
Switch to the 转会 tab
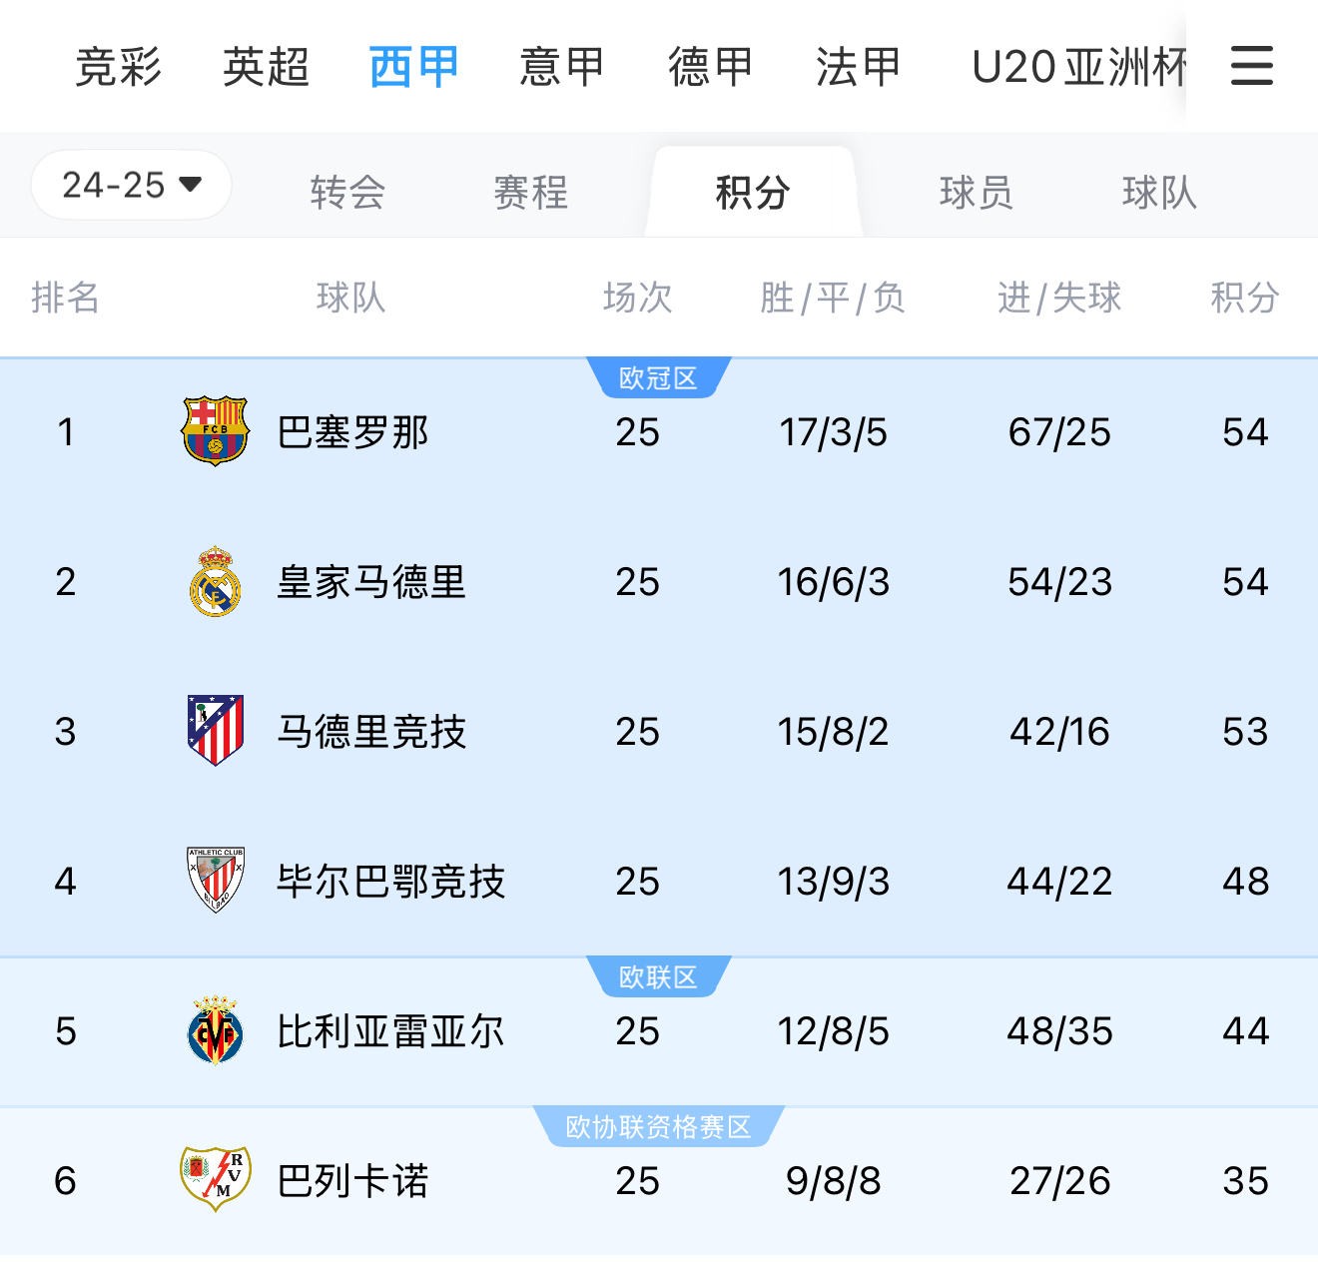pos(345,193)
